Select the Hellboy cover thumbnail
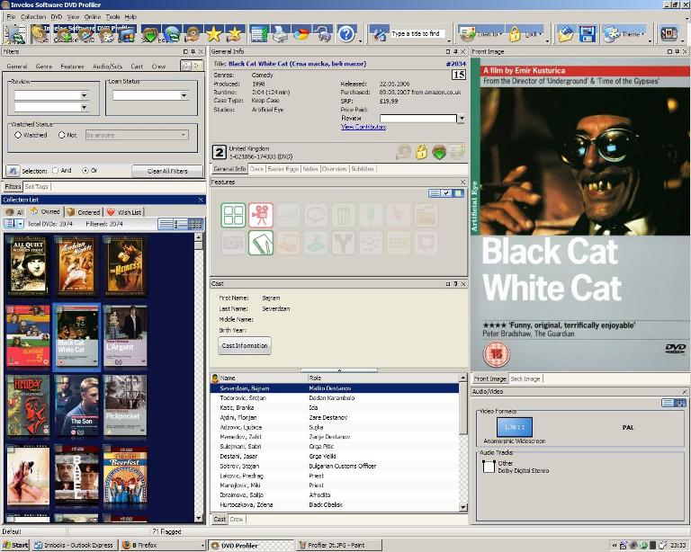The image size is (691, 552). 28,405
